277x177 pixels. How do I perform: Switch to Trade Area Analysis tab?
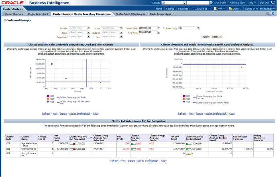(160, 14)
